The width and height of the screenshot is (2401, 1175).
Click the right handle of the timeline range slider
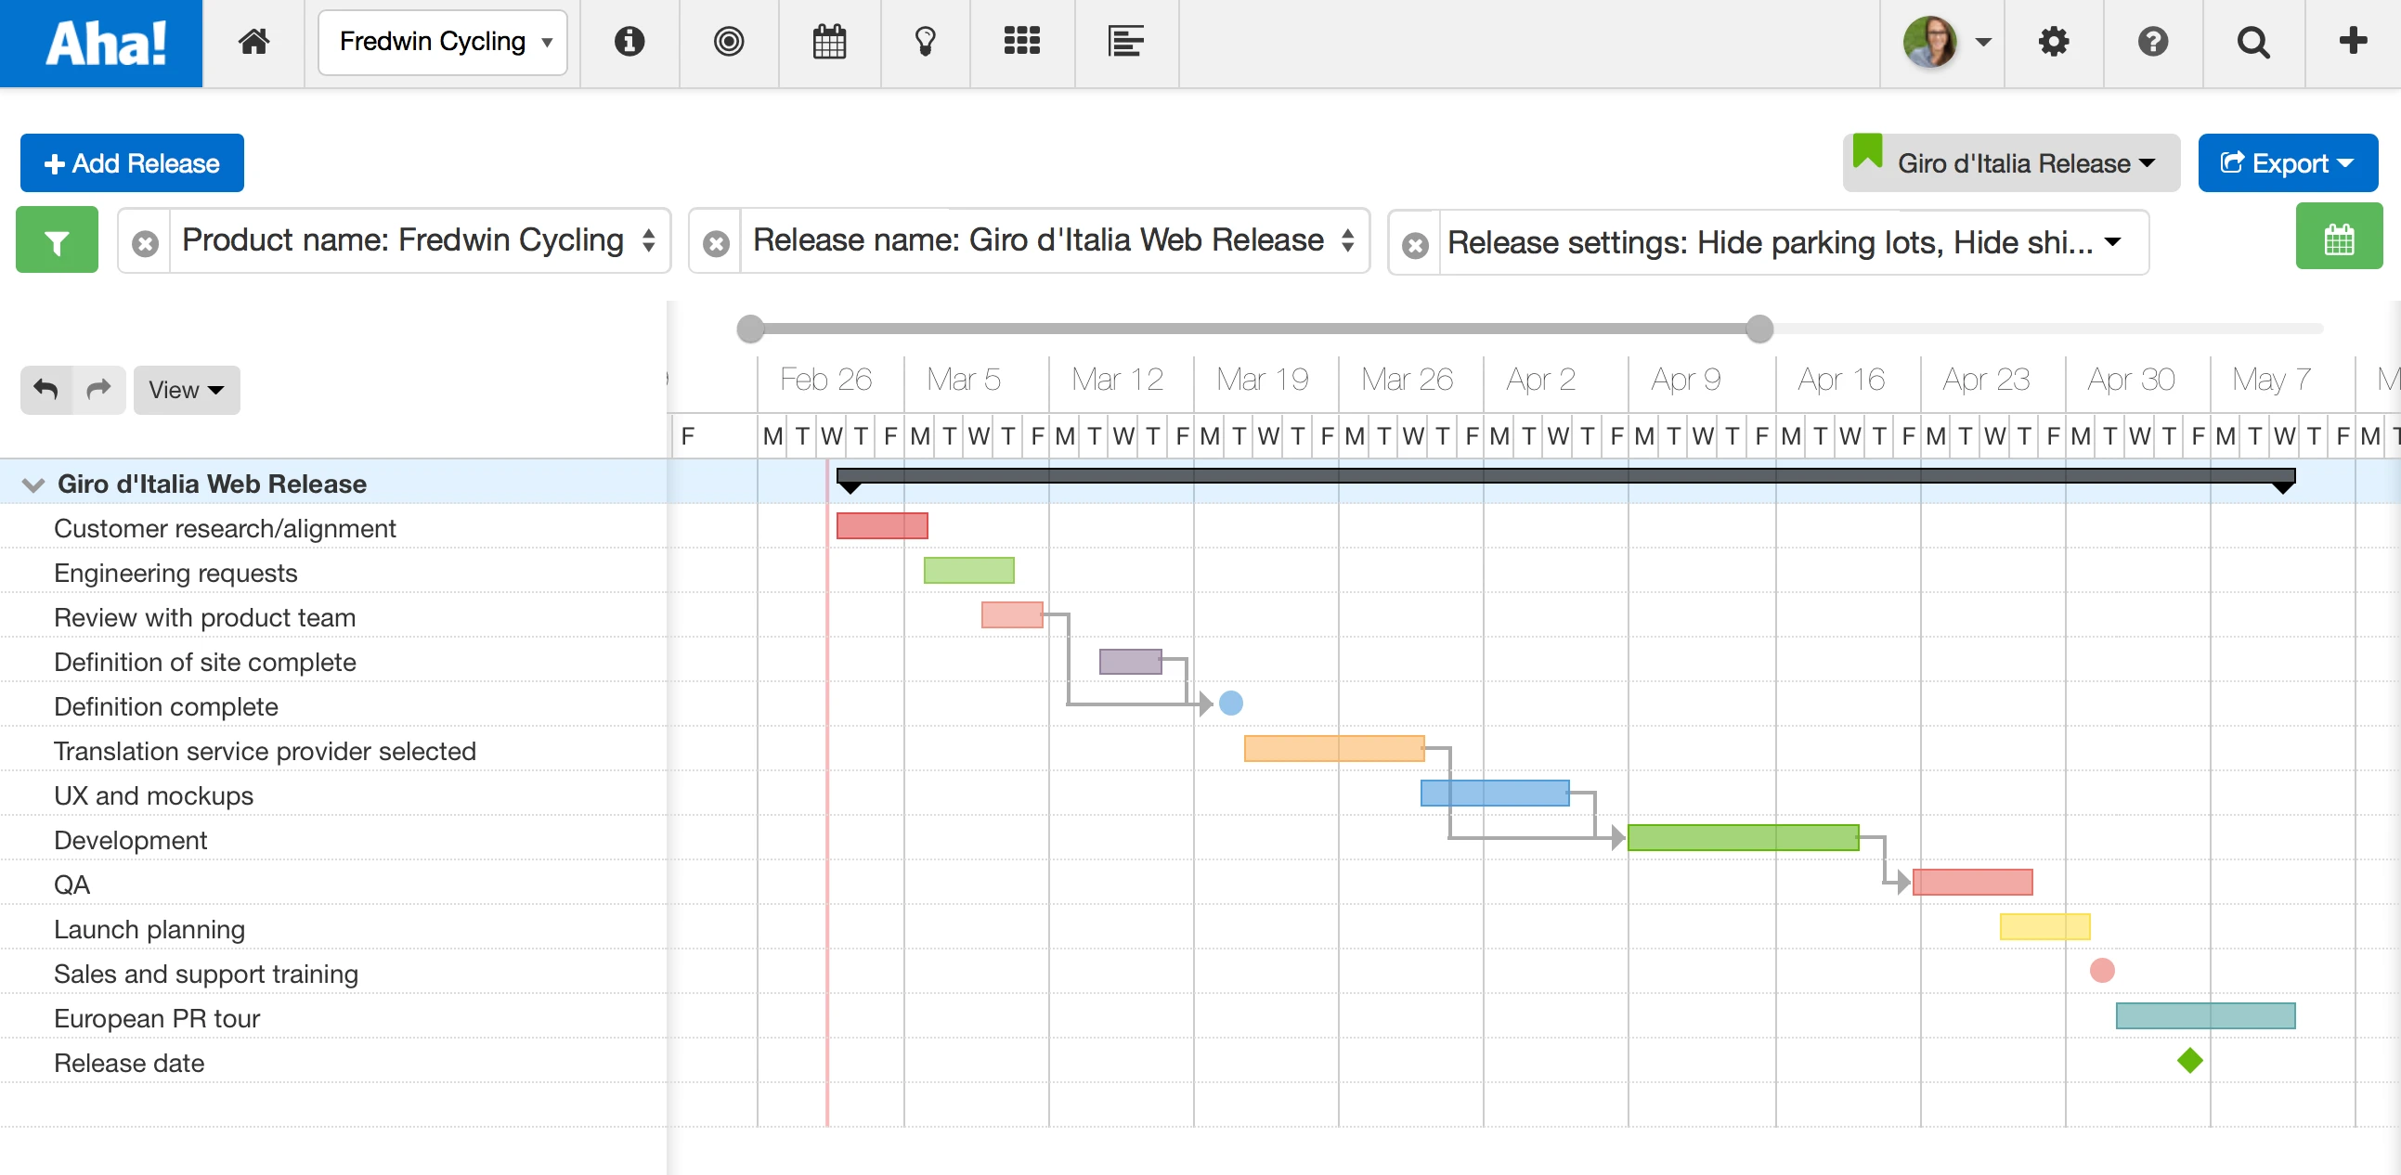click(x=1759, y=329)
